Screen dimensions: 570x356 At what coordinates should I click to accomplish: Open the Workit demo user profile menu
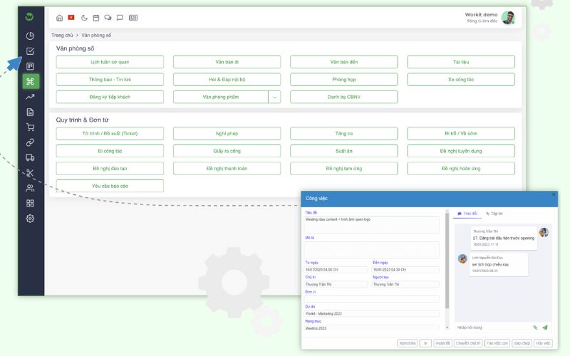(x=507, y=18)
